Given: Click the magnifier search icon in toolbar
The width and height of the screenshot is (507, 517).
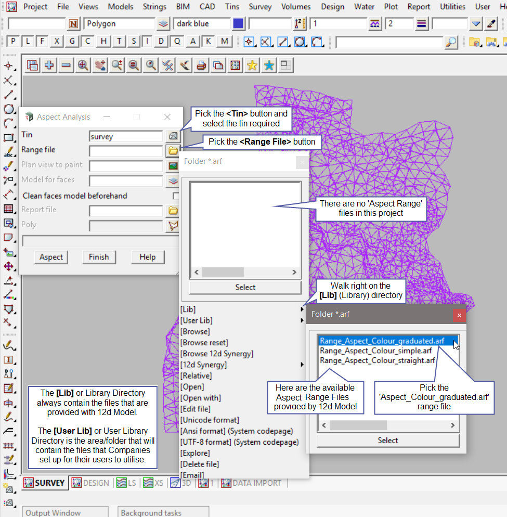Looking at the screenshot, I should (451, 42).
